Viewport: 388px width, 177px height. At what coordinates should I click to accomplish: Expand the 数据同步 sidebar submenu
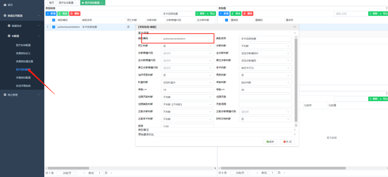[x=39, y=26]
